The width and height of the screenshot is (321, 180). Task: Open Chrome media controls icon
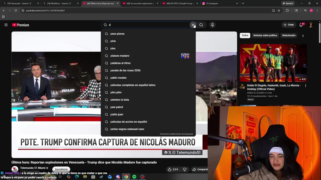(x=305, y=10)
